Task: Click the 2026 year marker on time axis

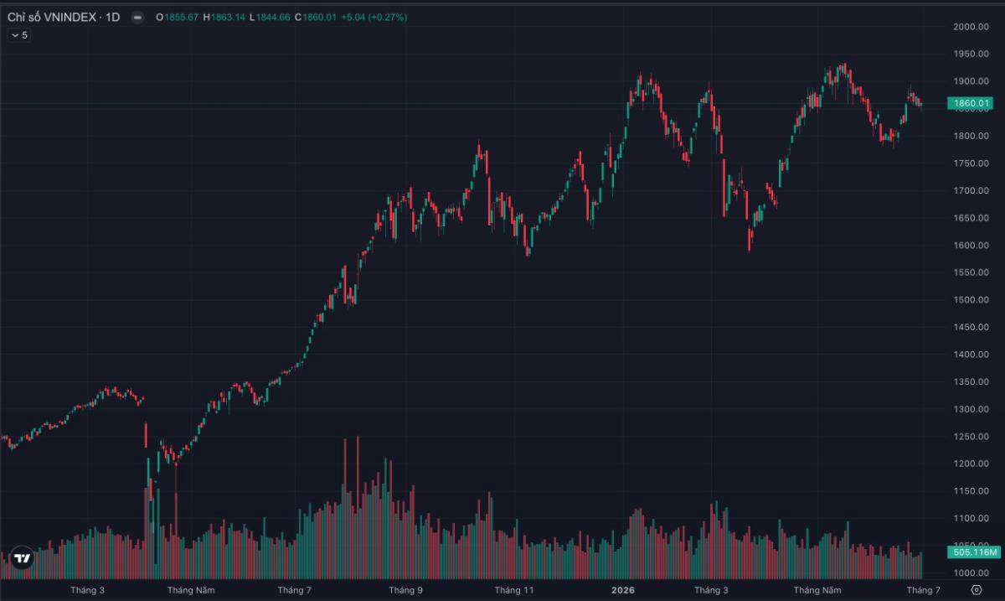Action: point(622,590)
